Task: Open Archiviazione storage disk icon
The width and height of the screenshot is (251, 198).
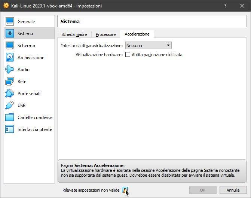Action: coord(10,58)
